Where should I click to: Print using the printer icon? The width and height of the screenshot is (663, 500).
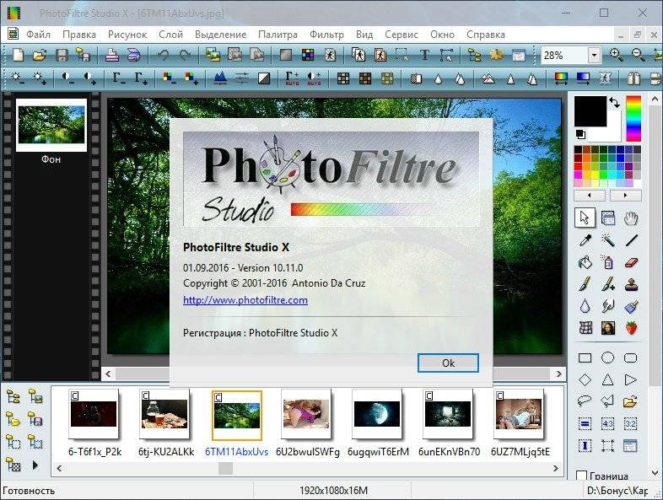click(112, 56)
